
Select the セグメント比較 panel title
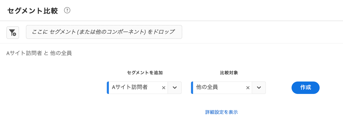[x=32, y=11]
